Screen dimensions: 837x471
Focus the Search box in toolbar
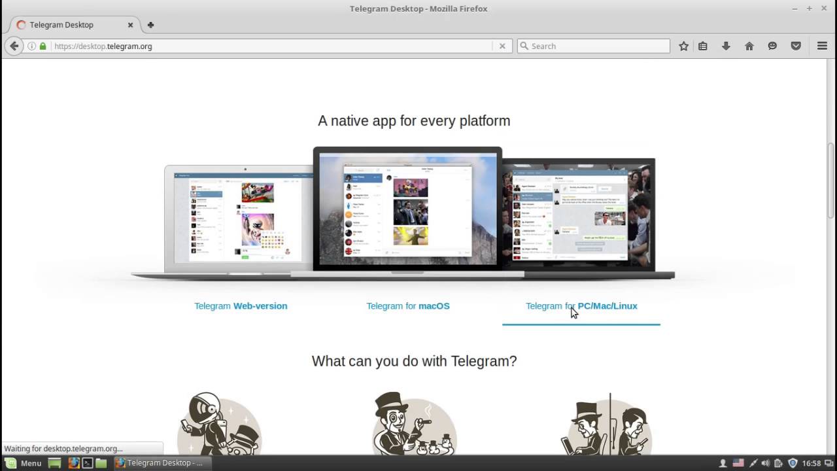tap(594, 46)
